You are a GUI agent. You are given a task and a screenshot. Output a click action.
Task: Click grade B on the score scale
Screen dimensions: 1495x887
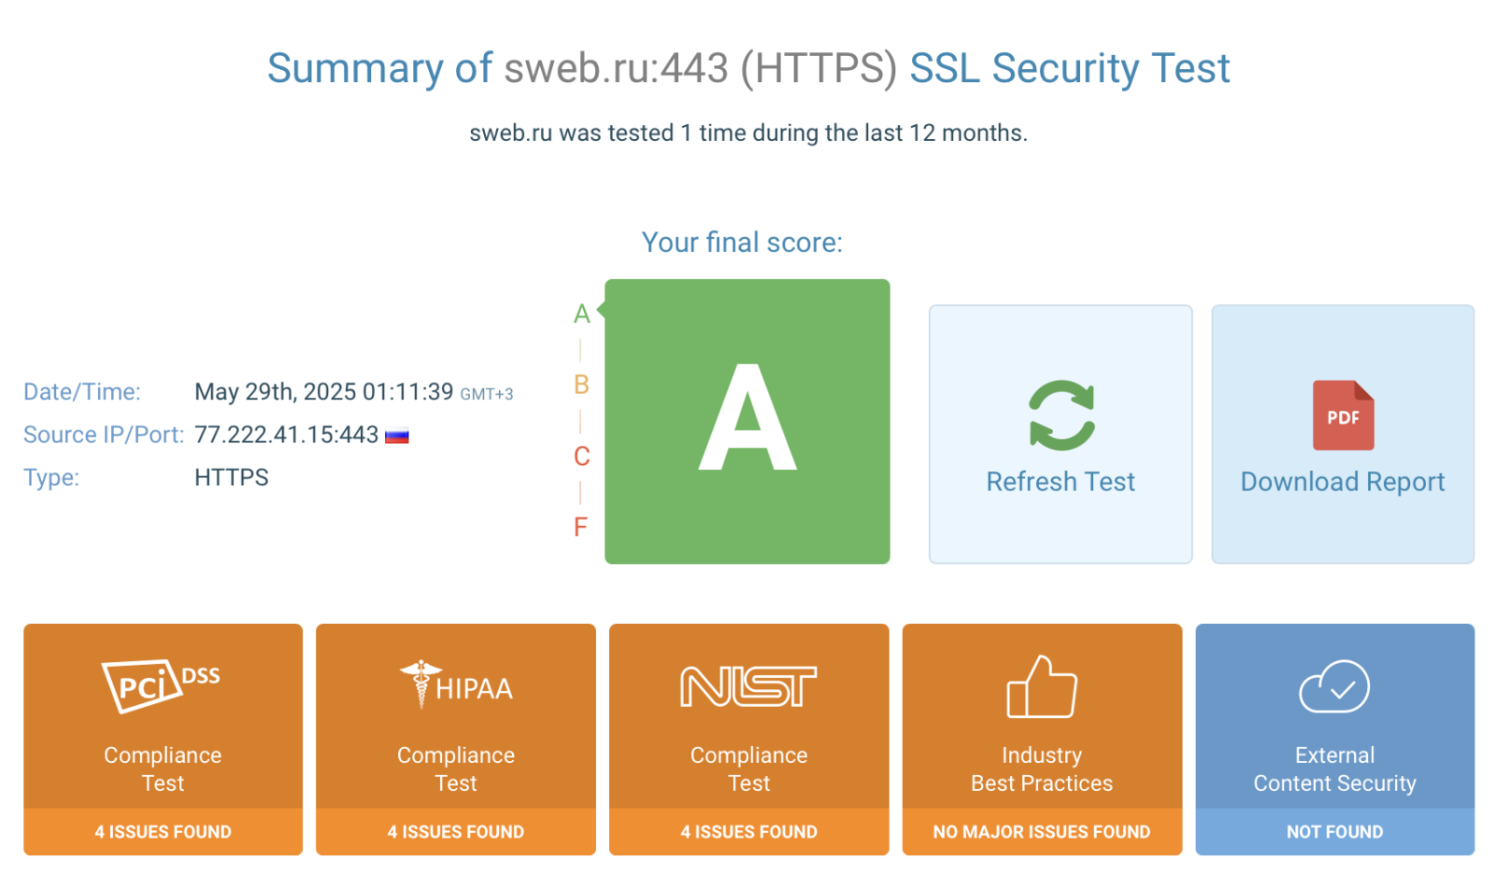581,385
